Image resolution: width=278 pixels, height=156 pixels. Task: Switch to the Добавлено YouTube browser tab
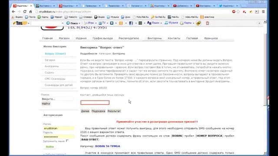click(x=182, y=6)
